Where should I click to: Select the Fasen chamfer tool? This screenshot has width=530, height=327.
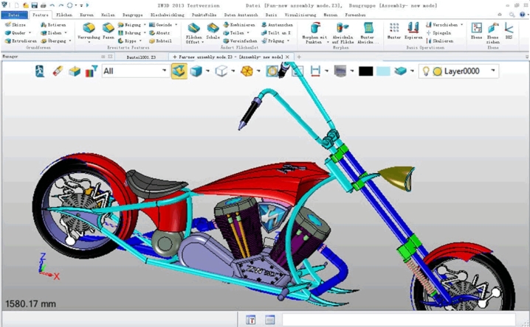[109, 30]
